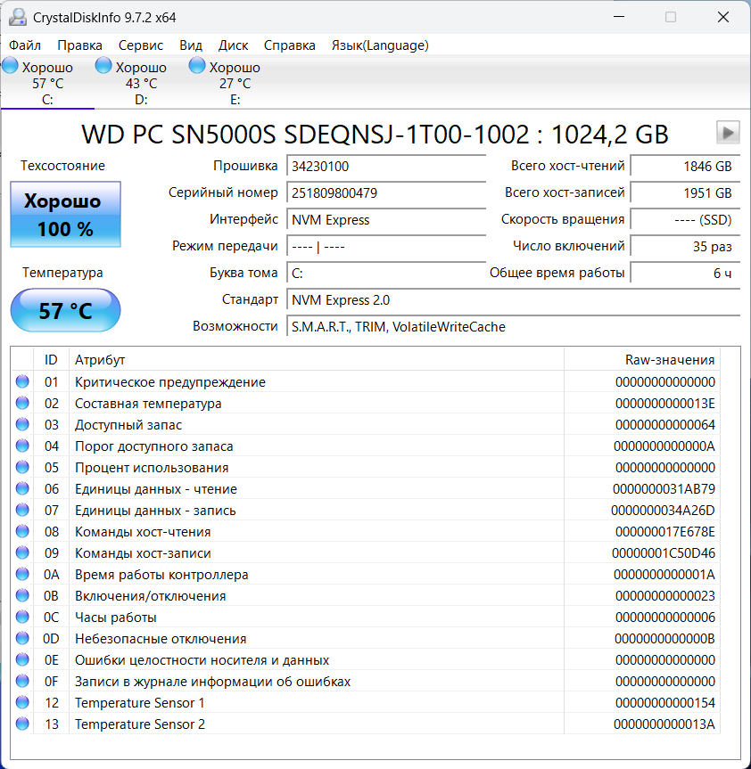
Task: Click the Возможности field with S.M.A.R.T., TRIM
Action: click(x=514, y=327)
